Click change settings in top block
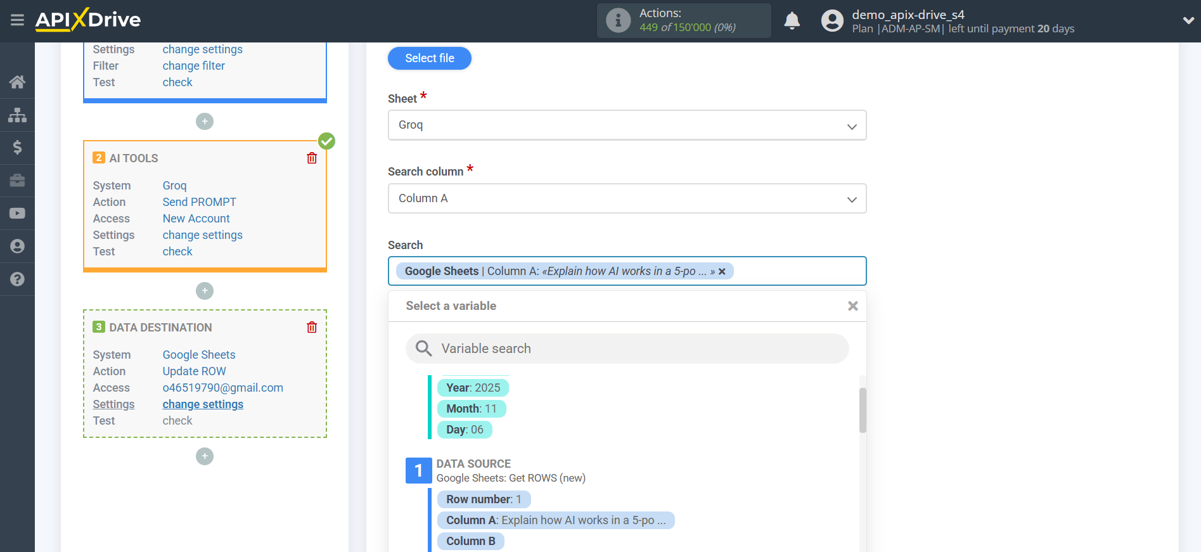 click(x=202, y=49)
